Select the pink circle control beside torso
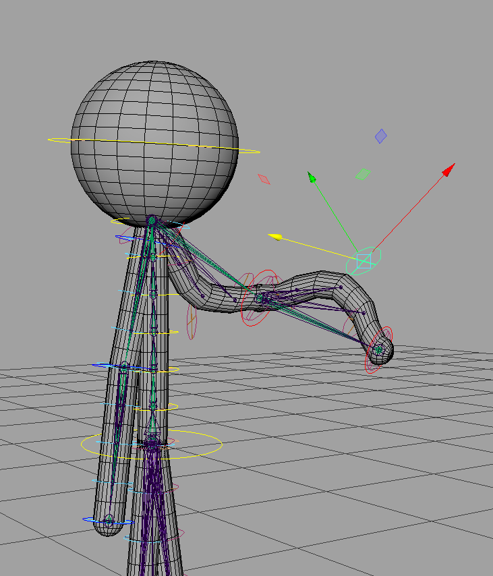The height and width of the screenshot is (576, 493). tap(192, 320)
